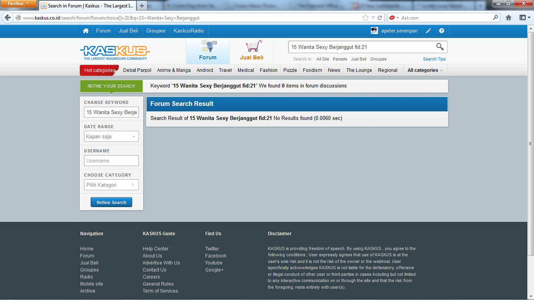Click the search engine dropdown icon beside Ask.com
Screen dimensions: 534x300
pyautogui.click(x=394, y=17)
